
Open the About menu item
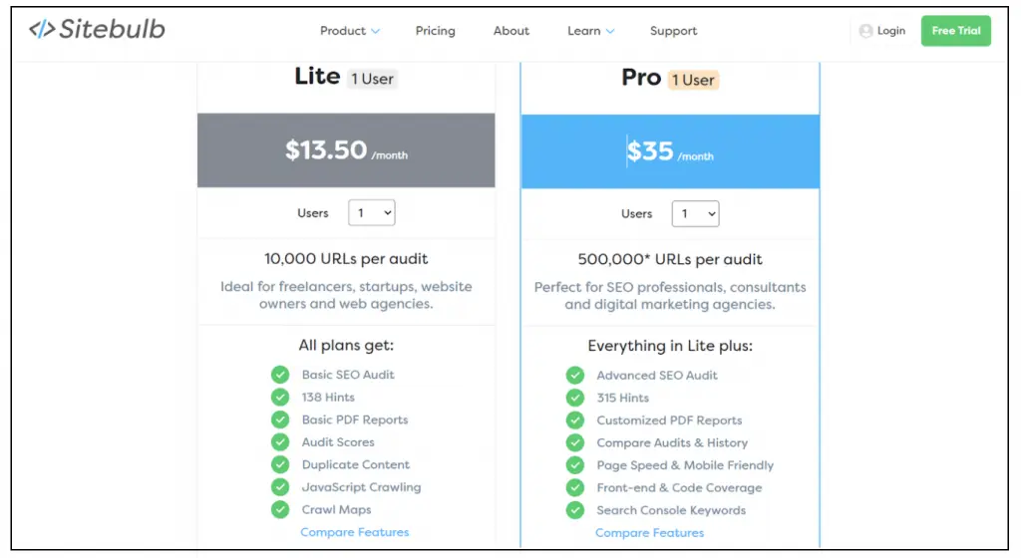(x=511, y=31)
